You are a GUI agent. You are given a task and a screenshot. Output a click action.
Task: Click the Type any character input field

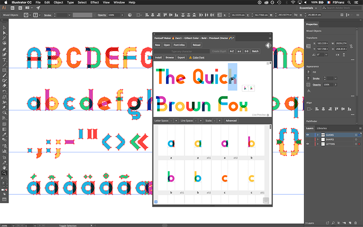[182, 51]
